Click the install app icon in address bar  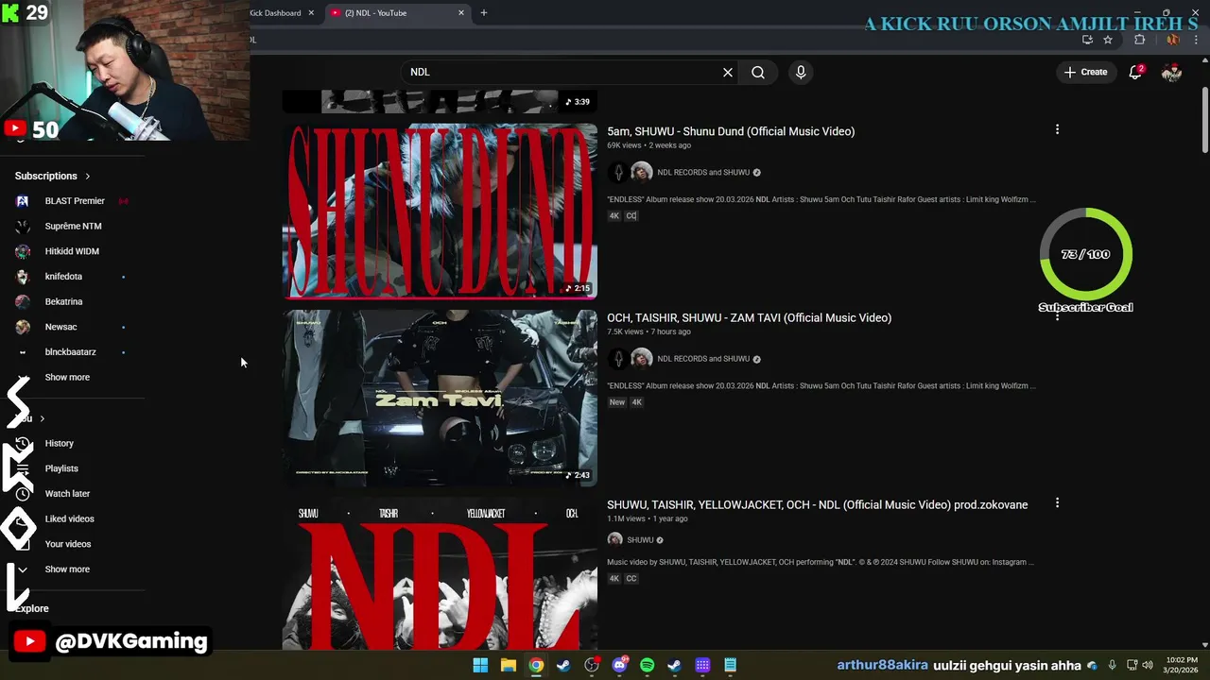pos(1087,40)
